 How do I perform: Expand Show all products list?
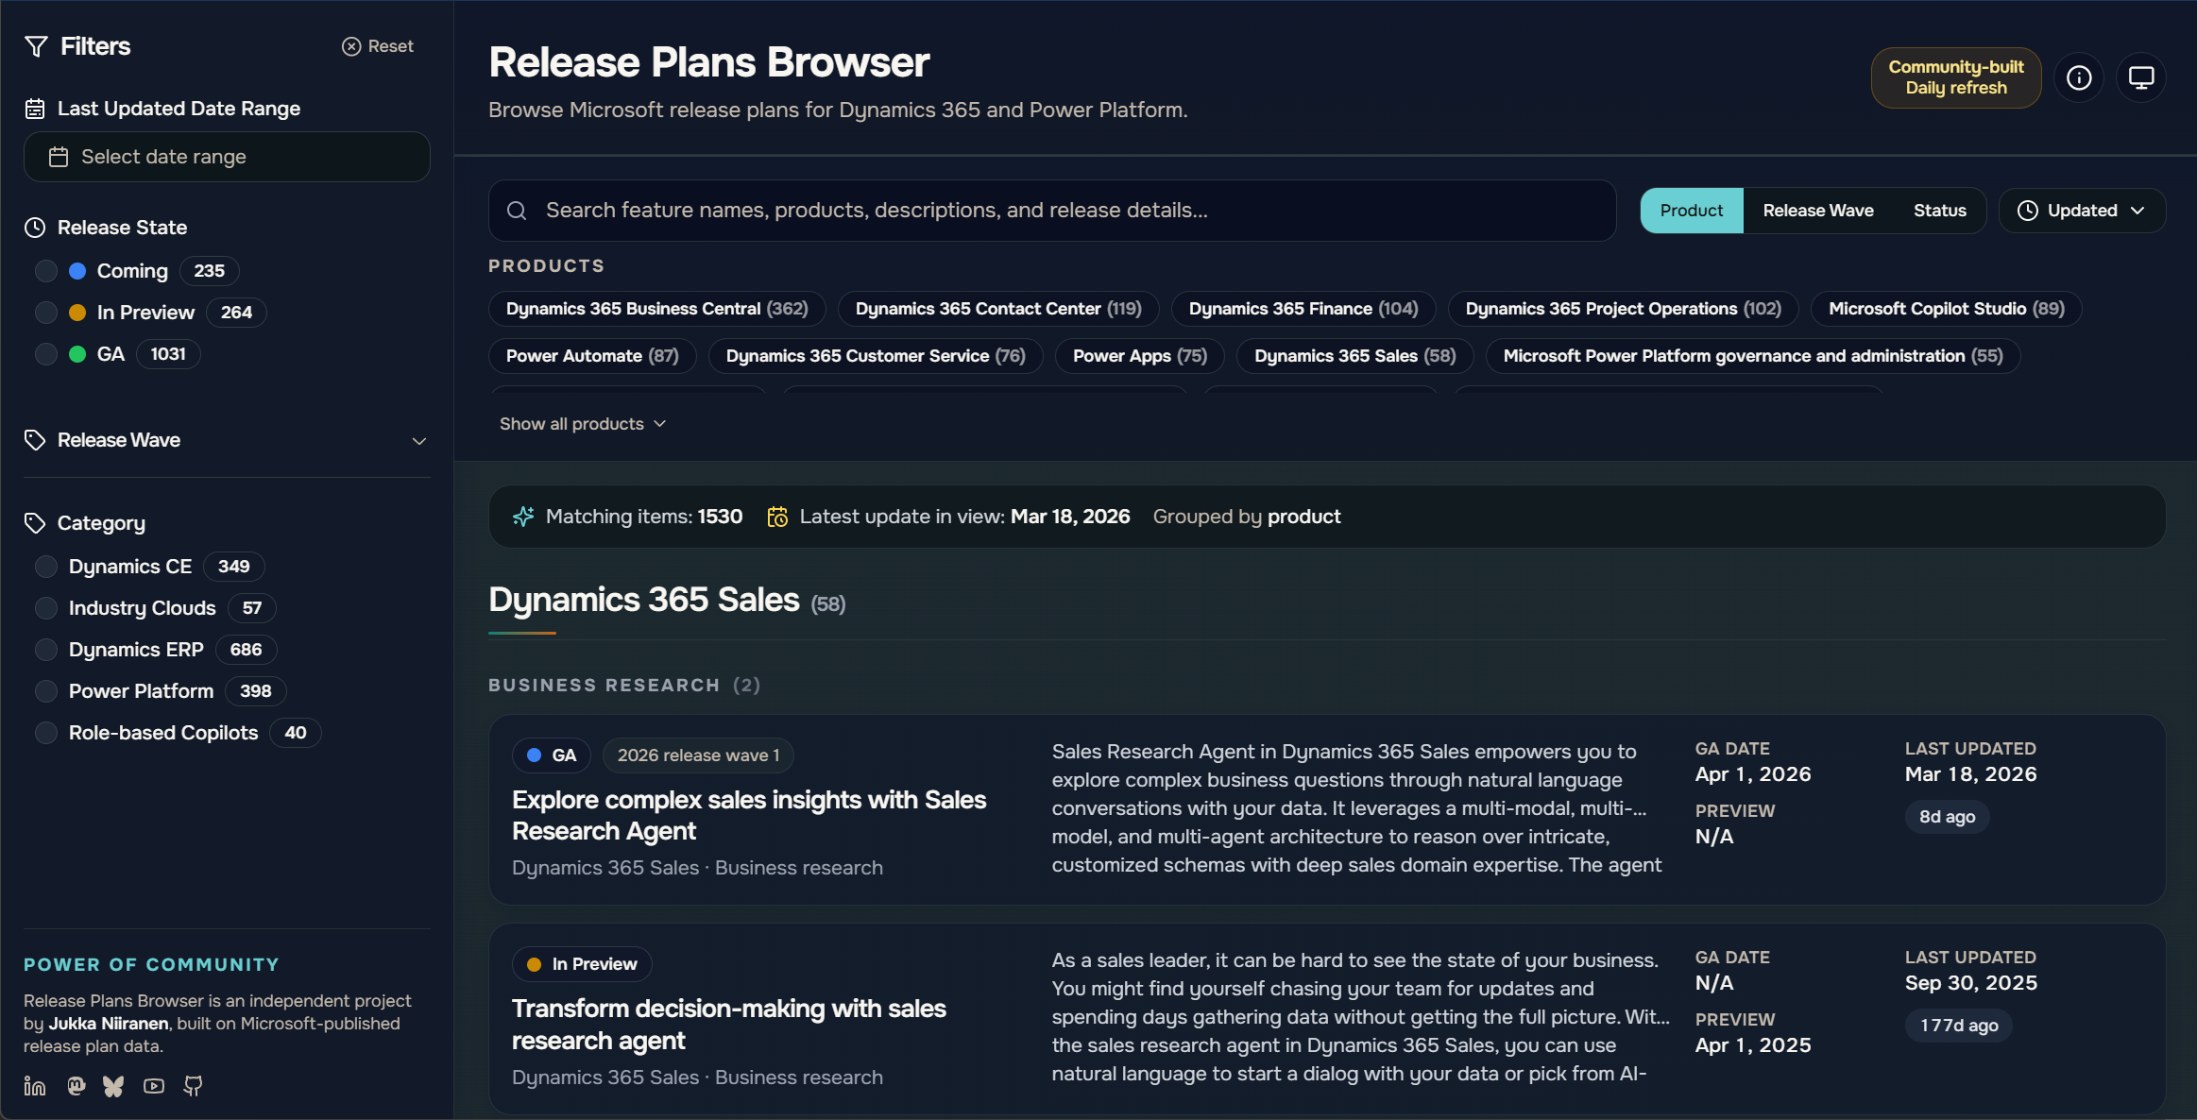click(583, 424)
